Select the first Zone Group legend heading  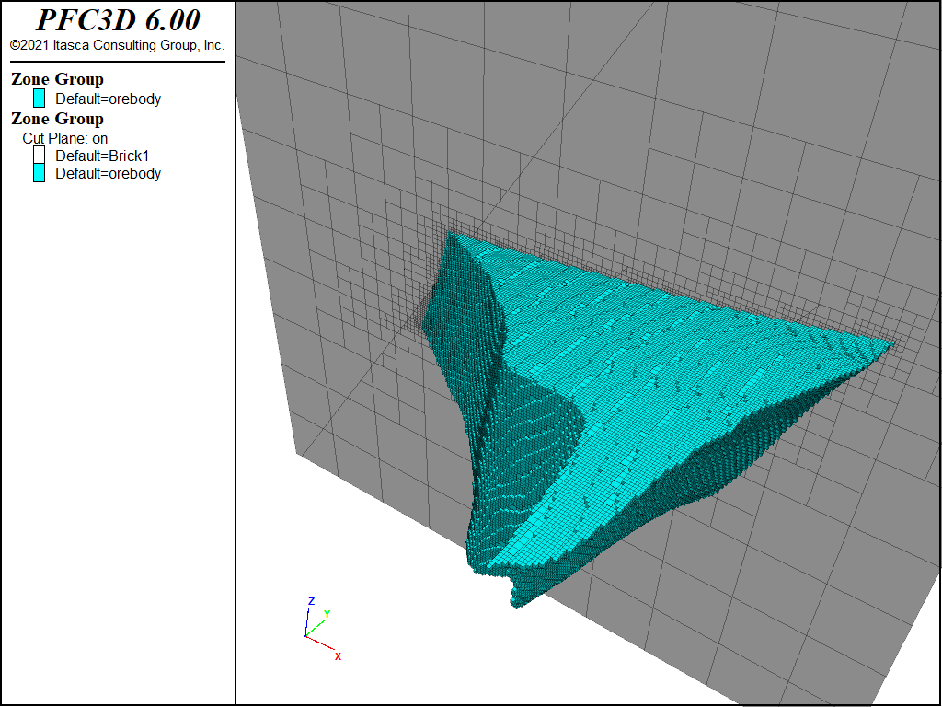(x=57, y=79)
